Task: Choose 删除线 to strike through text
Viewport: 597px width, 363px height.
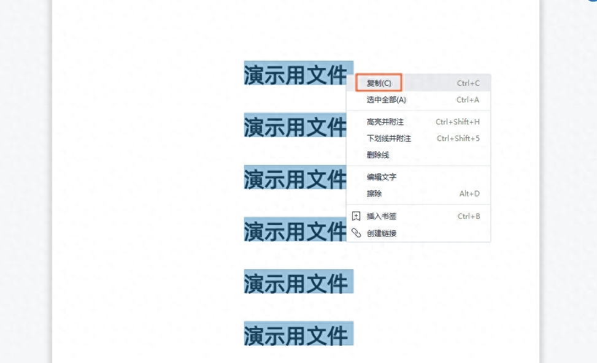Action: (x=377, y=155)
